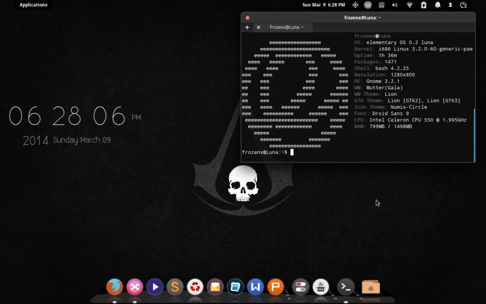Screen dimensions: 486x304
Task: Open the photo viewer dock icon
Action: pos(235,287)
